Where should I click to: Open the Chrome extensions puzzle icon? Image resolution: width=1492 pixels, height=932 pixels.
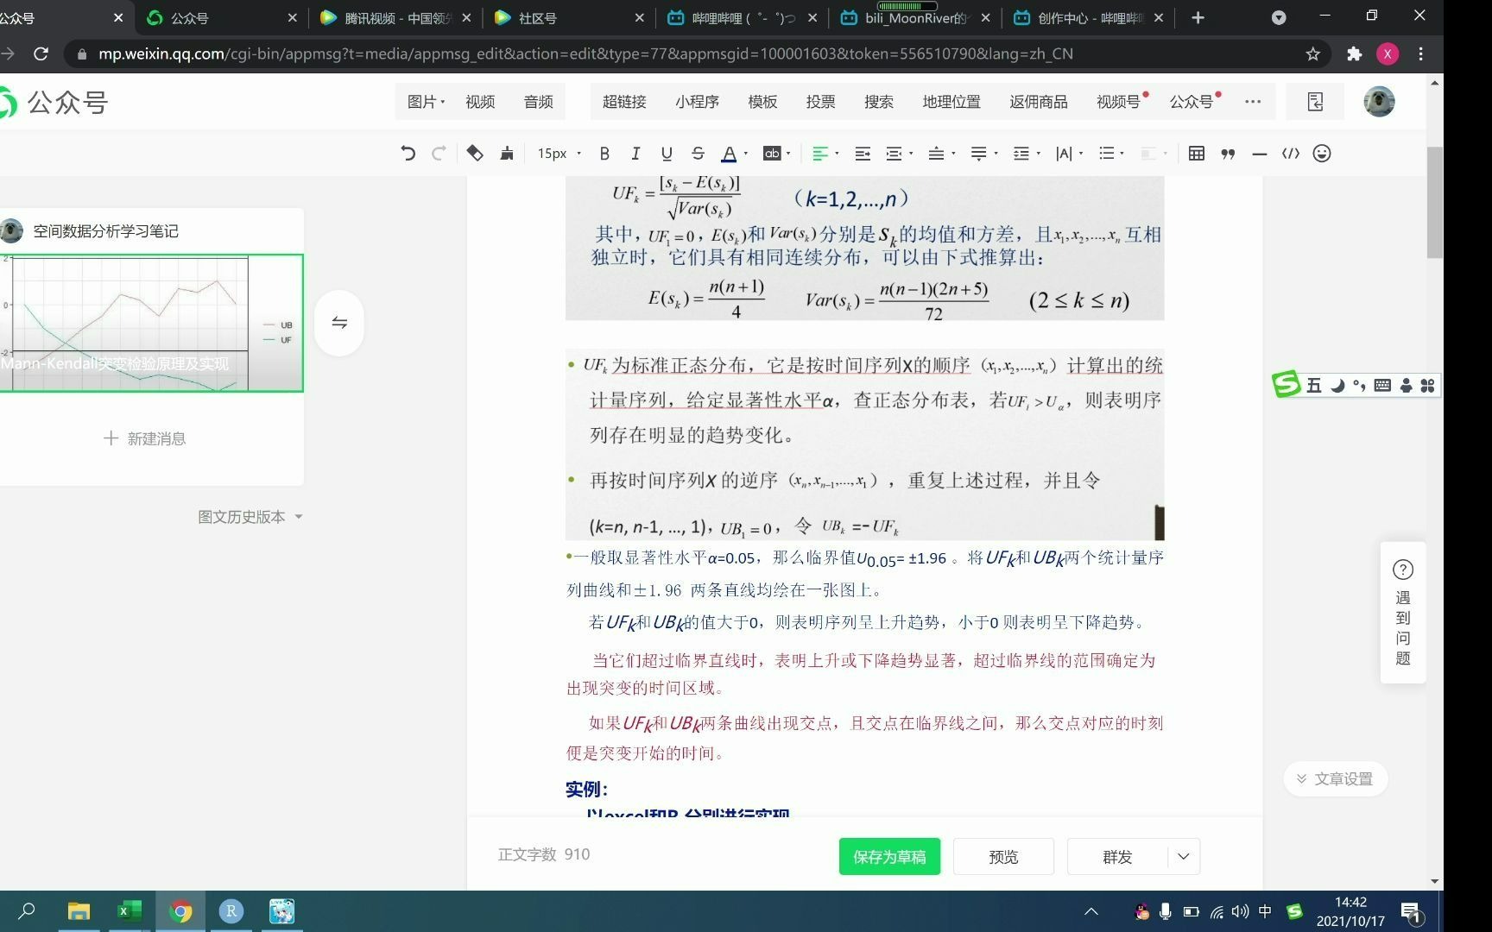[1354, 54]
